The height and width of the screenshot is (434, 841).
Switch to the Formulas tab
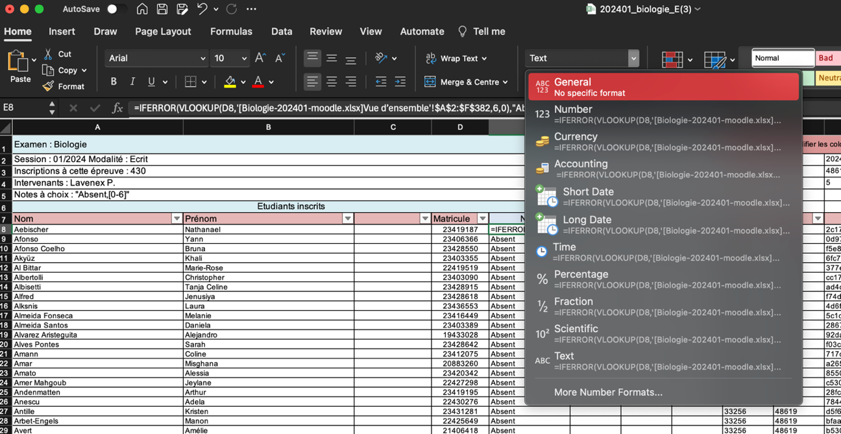pos(231,31)
